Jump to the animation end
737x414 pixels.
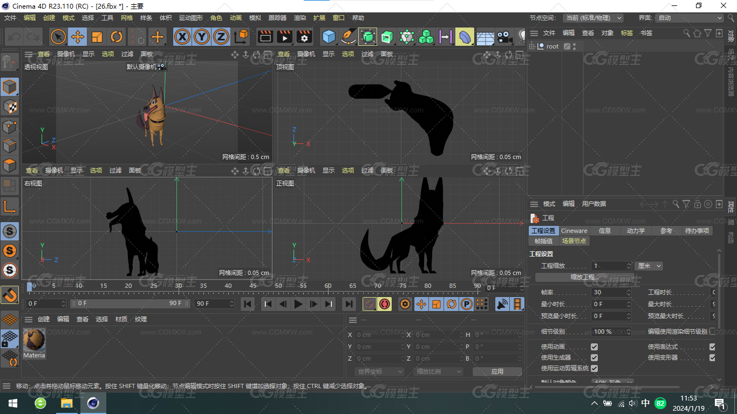click(349, 304)
